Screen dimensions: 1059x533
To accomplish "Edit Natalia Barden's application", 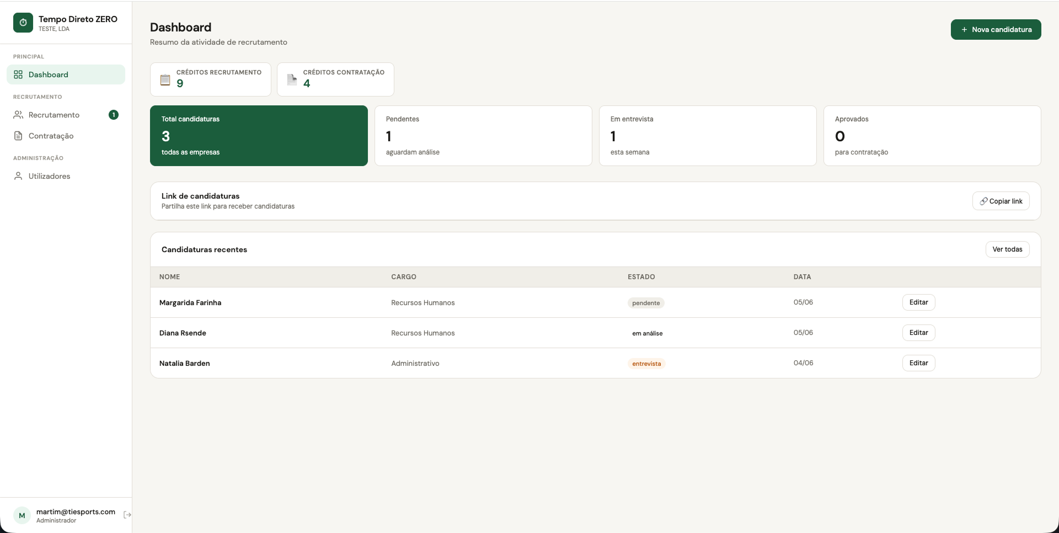I will coord(918,363).
